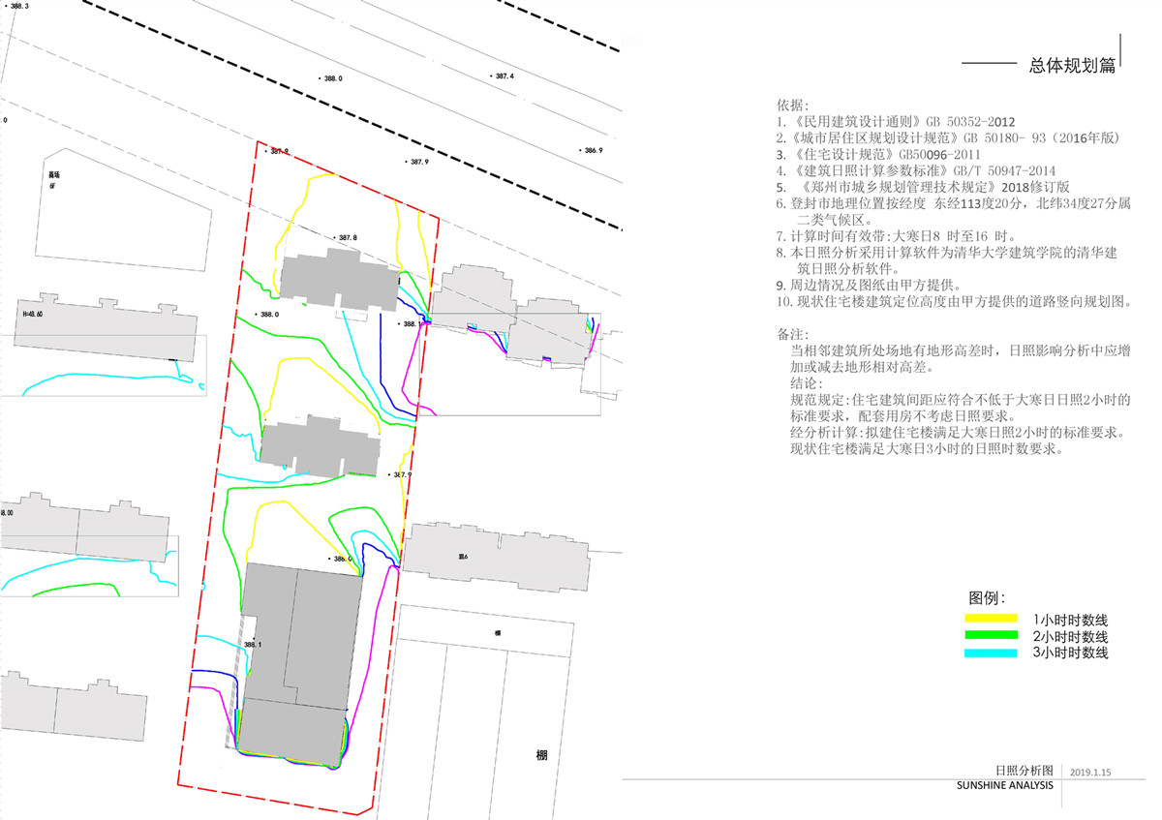
Task: Click the green 2-hour line legend swatch
Action: (x=991, y=636)
